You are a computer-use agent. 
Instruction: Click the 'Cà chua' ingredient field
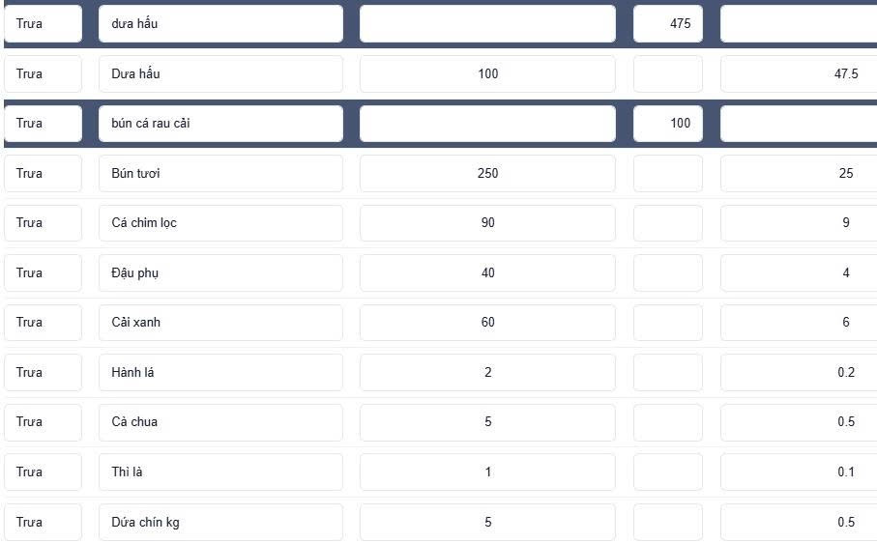click(x=220, y=422)
